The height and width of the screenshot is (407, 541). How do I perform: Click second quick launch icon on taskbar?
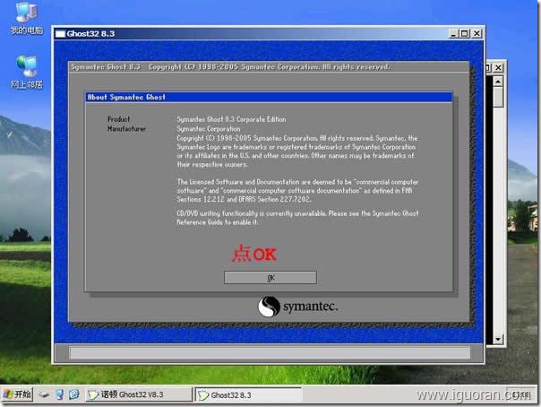click(x=59, y=394)
